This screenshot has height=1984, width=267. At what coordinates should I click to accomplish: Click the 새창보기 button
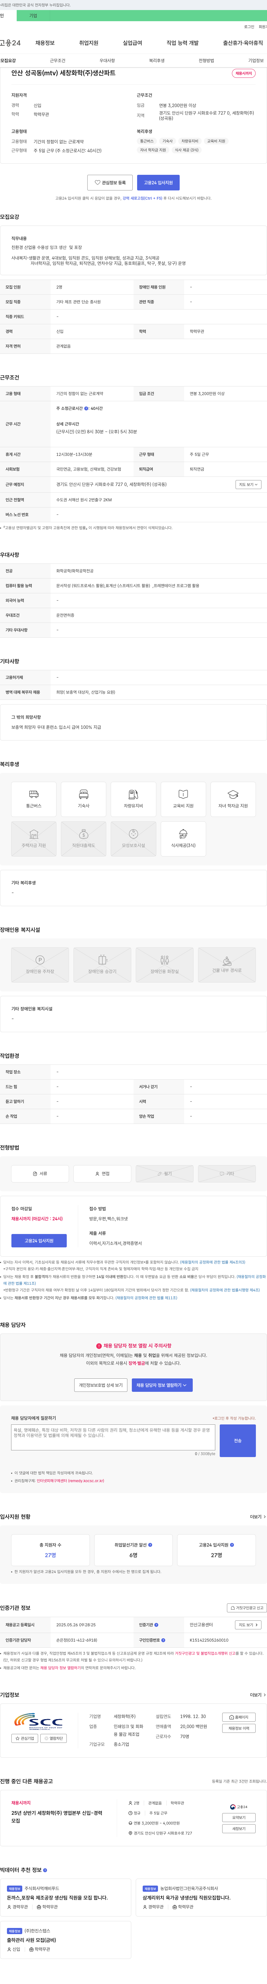point(239,1828)
